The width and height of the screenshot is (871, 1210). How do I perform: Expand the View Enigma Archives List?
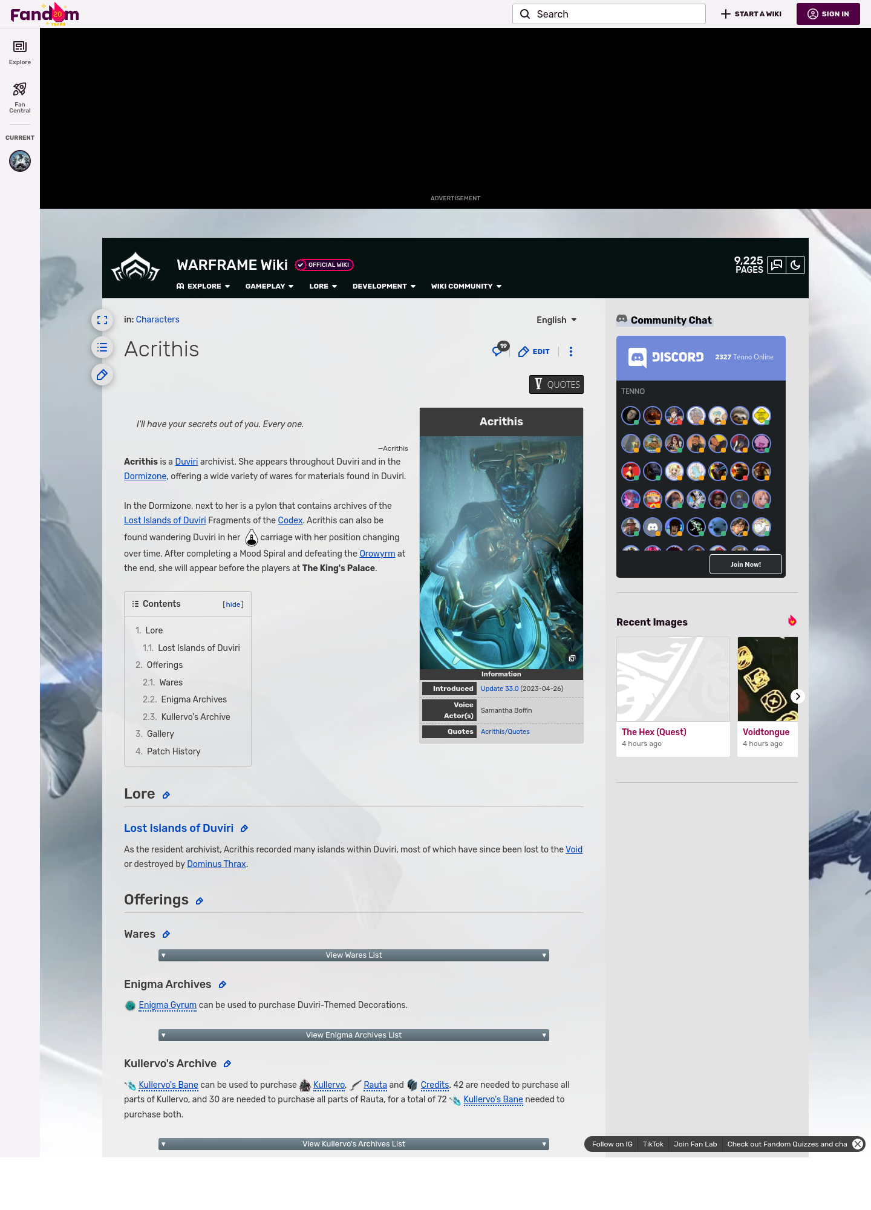point(354,1035)
